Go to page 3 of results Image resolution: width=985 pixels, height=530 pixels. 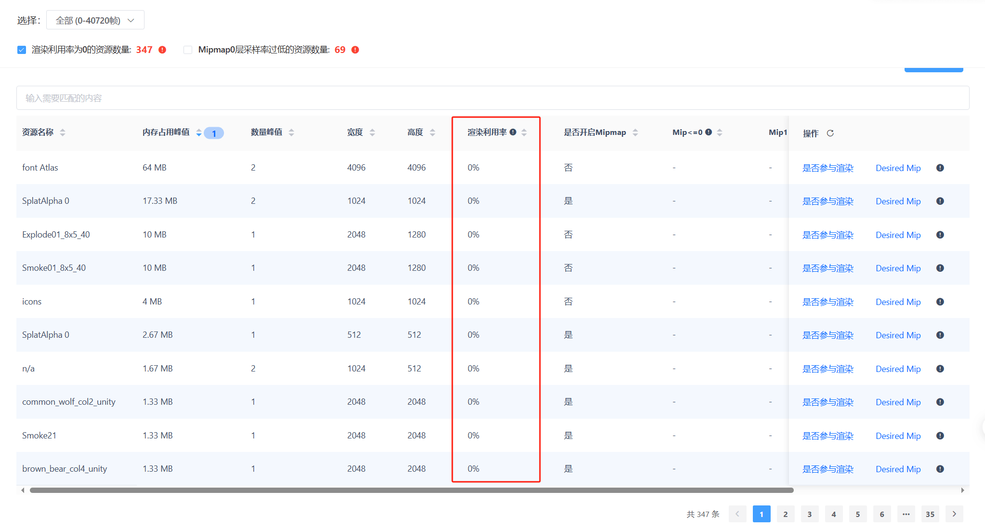coord(809,514)
